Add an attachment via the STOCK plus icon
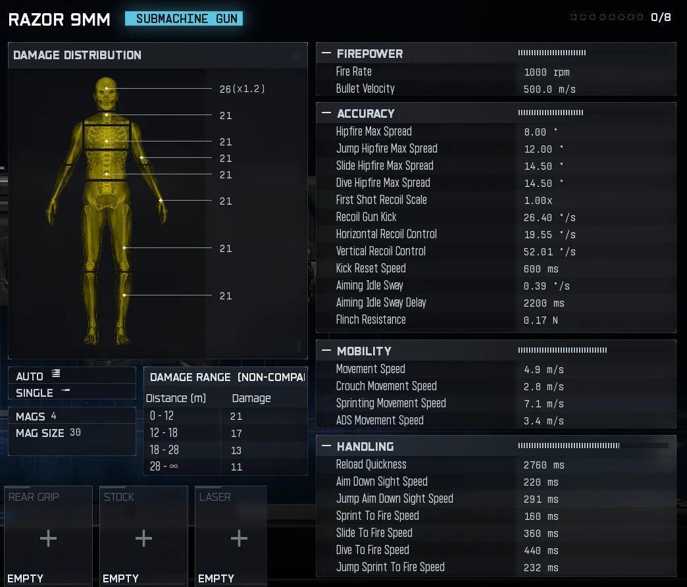 point(143,538)
